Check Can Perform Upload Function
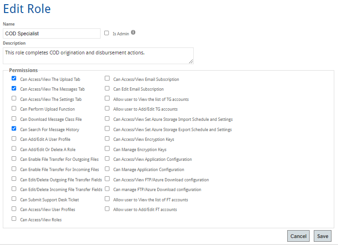The image size is (338, 245). 14,108
